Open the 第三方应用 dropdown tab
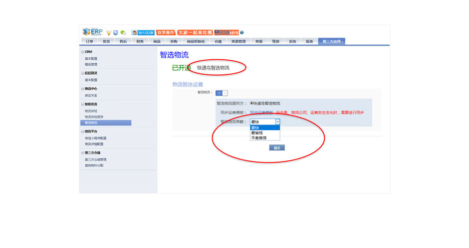 (x=332, y=41)
